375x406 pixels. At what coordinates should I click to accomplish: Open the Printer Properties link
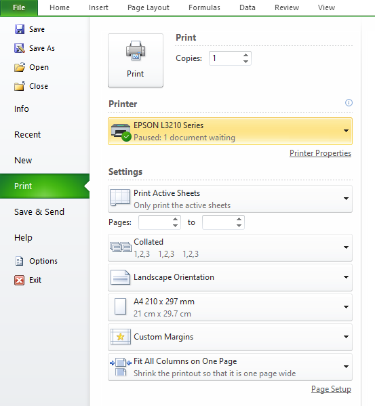(320, 153)
